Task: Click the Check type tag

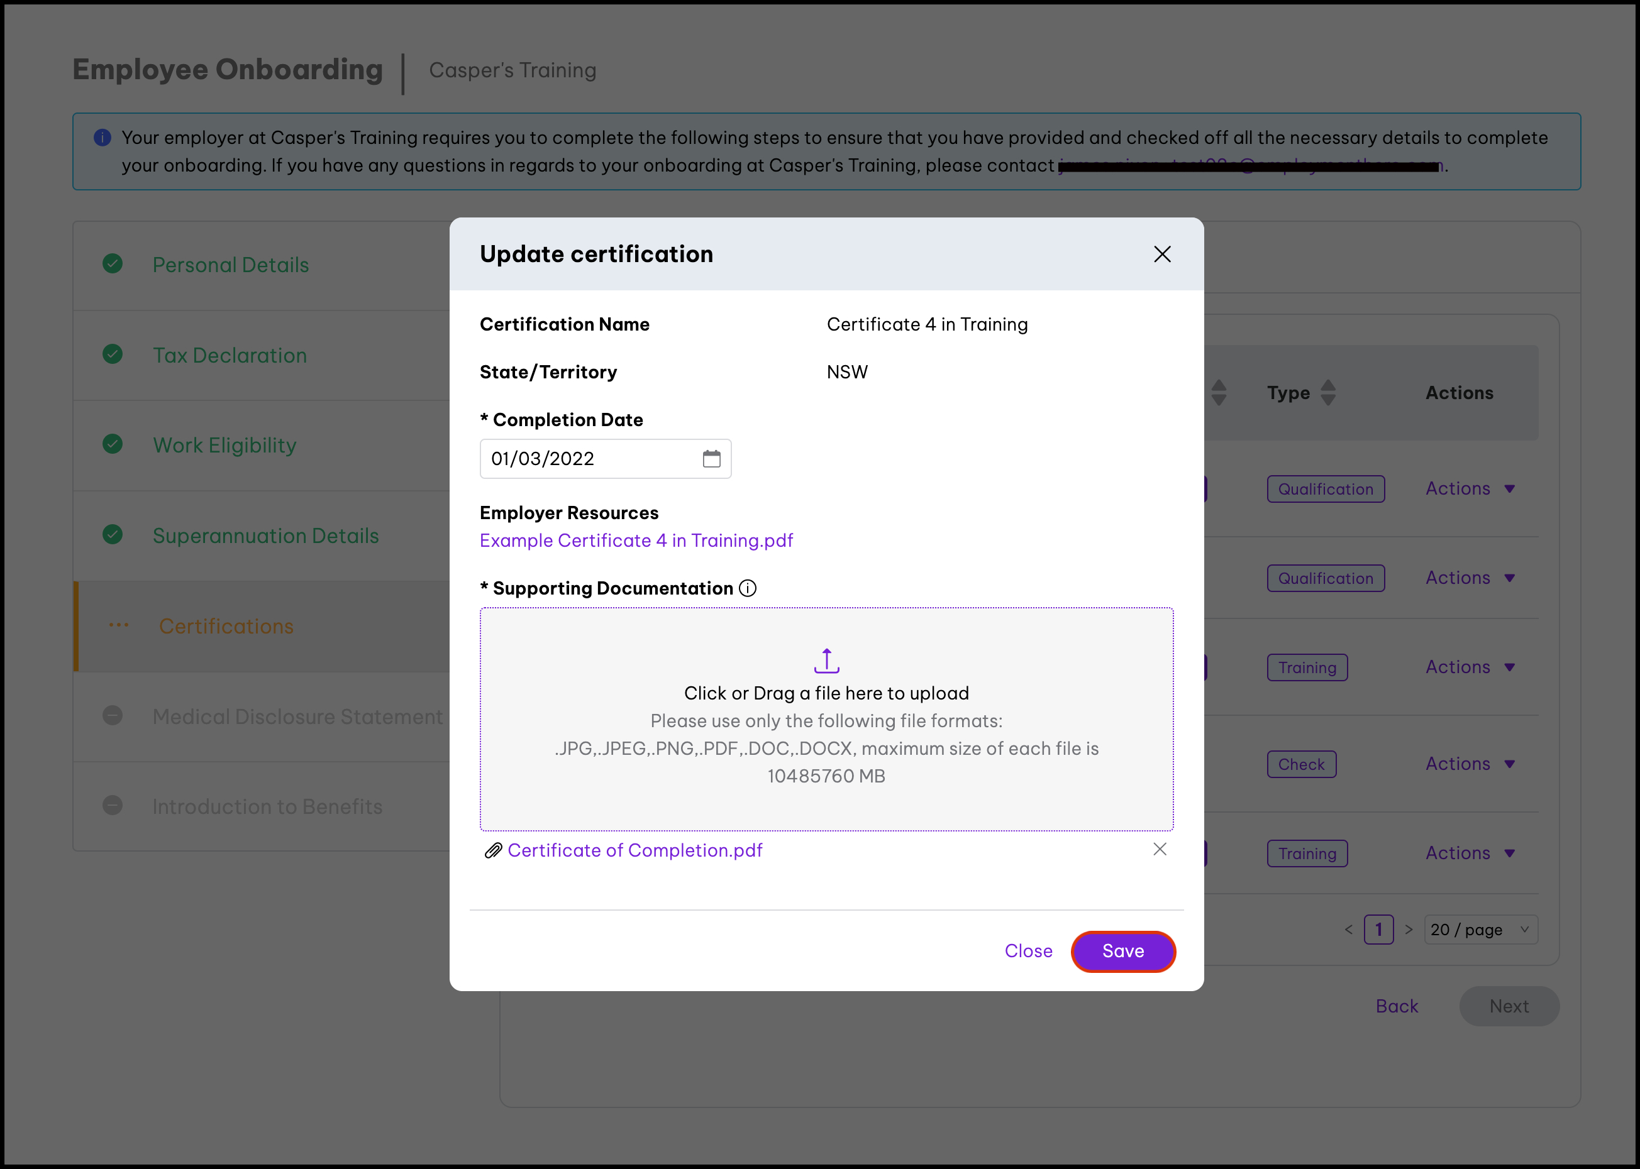Action: (1301, 764)
